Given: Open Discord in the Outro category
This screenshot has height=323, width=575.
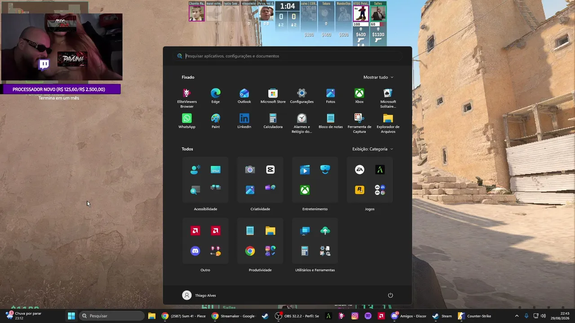Looking at the screenshot, I should (x=195, y=251).
